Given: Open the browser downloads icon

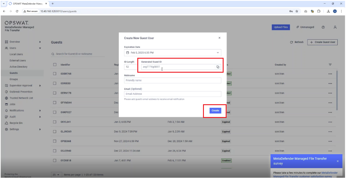Looking at the screenshot, I should coord(328,11).
